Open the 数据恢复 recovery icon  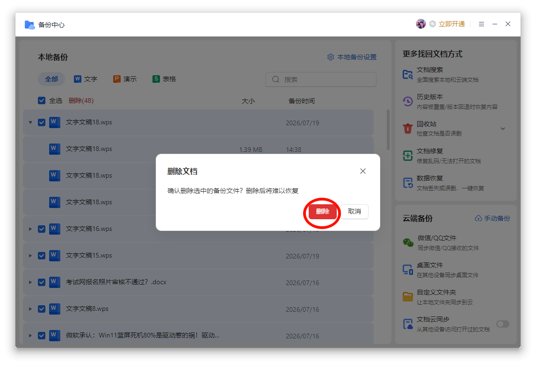click(x=407, y=183)
